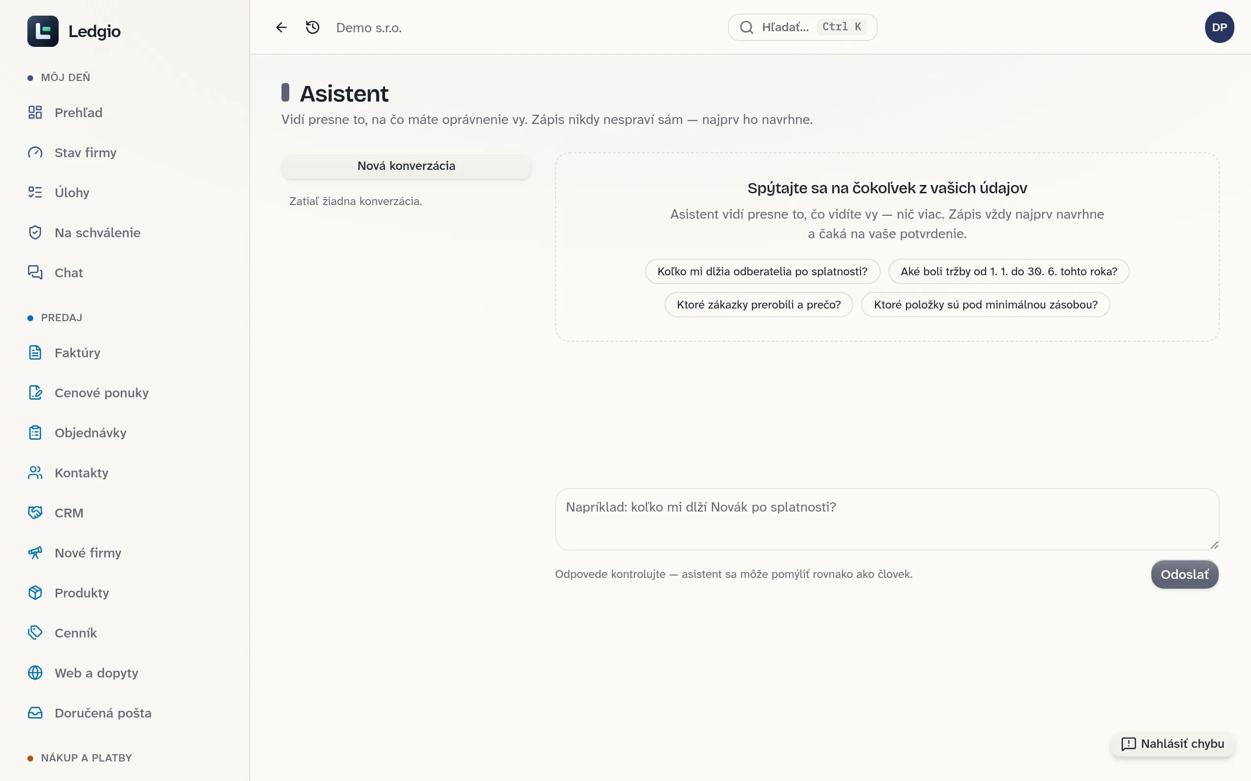Choose suggestion about odberatelia po splatnosti
1251x781 pixels.
tap(762, 271)
